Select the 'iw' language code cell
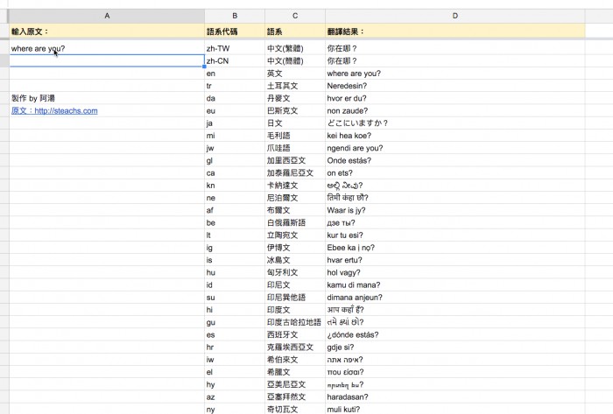 click(x=235, y=360)
